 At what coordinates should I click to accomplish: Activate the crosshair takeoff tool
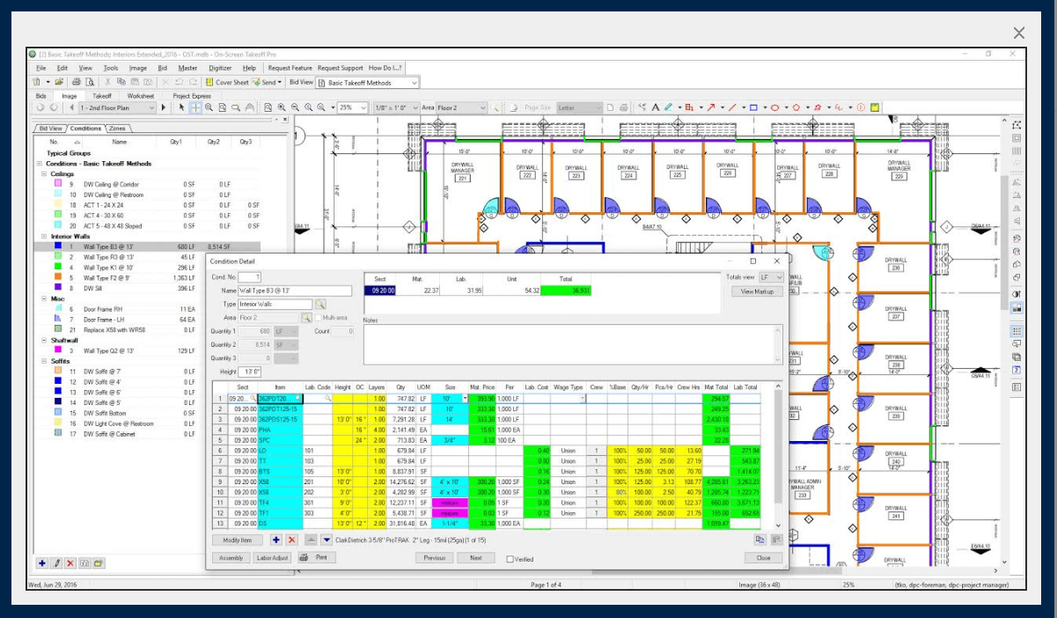(195, 107)
